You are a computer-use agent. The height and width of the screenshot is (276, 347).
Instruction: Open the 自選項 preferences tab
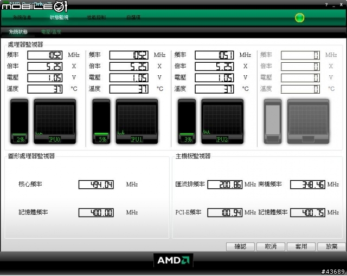click(133, 17)
